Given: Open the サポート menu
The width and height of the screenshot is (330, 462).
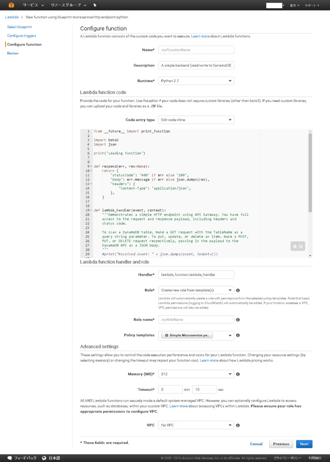Looking at the screenshot, I should (x=312, y=5).
